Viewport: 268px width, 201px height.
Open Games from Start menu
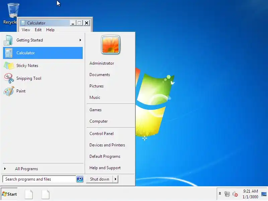point(95,110)
